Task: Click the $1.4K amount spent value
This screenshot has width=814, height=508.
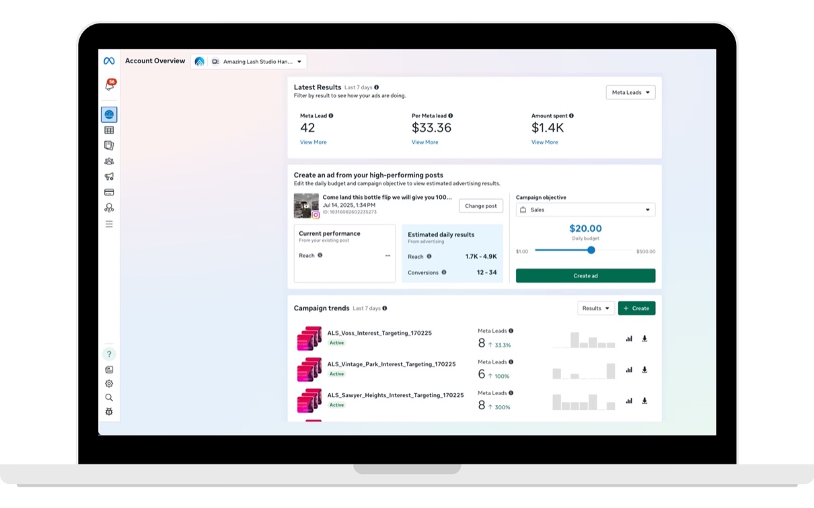Action: (x=548, y=128)
